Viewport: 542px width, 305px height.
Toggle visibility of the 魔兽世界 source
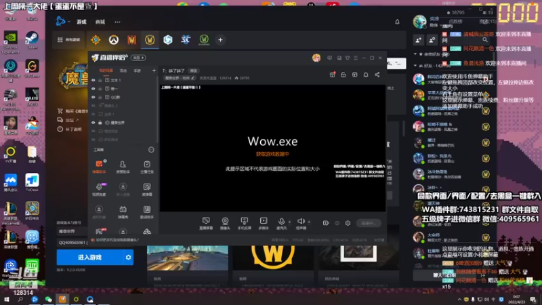click(93, 123)
